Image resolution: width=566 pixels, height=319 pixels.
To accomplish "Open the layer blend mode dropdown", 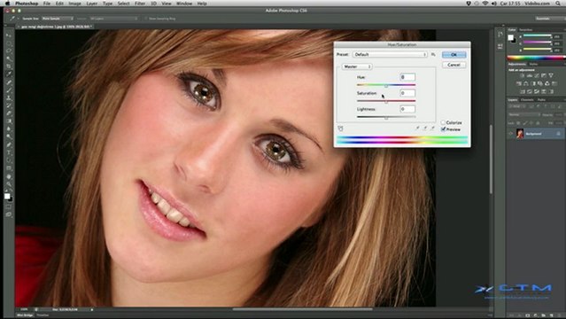I will point(524,114).
